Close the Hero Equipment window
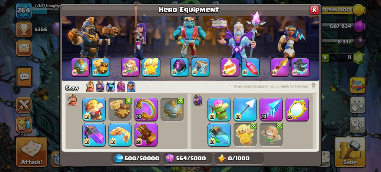The height and width of the screenshot is (172, 381). (x=314, y=10)
